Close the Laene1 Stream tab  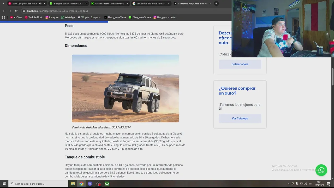127,4
